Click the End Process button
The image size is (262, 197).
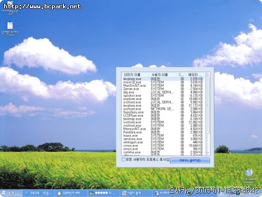(x=190, y=160)
